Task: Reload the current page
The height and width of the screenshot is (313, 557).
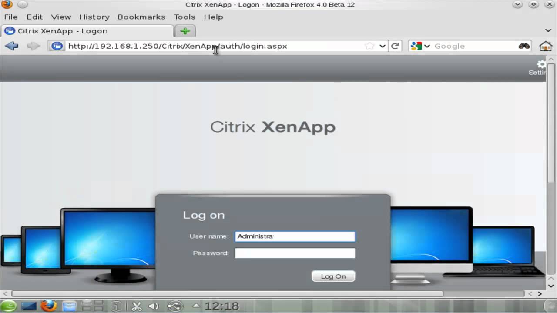Action: pos(395,46)
